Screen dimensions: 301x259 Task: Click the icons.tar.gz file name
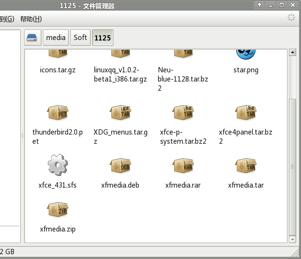57,70
